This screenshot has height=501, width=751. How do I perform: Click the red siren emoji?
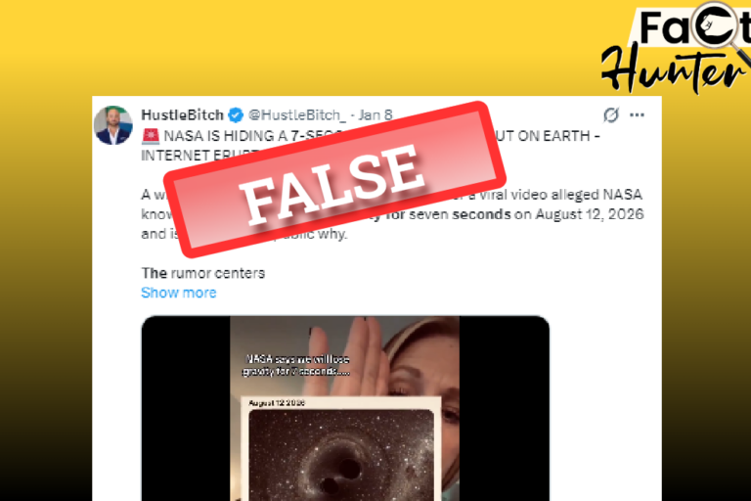(151, 136)
